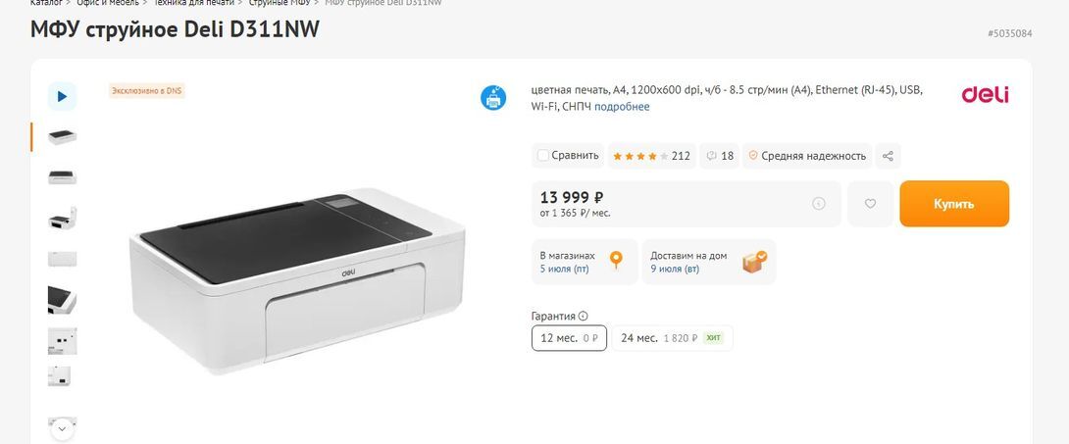The width and height of the screenshot is (1069, 444).
Task: Tick the Сравнить checkbox
Action: click(542, 156)
